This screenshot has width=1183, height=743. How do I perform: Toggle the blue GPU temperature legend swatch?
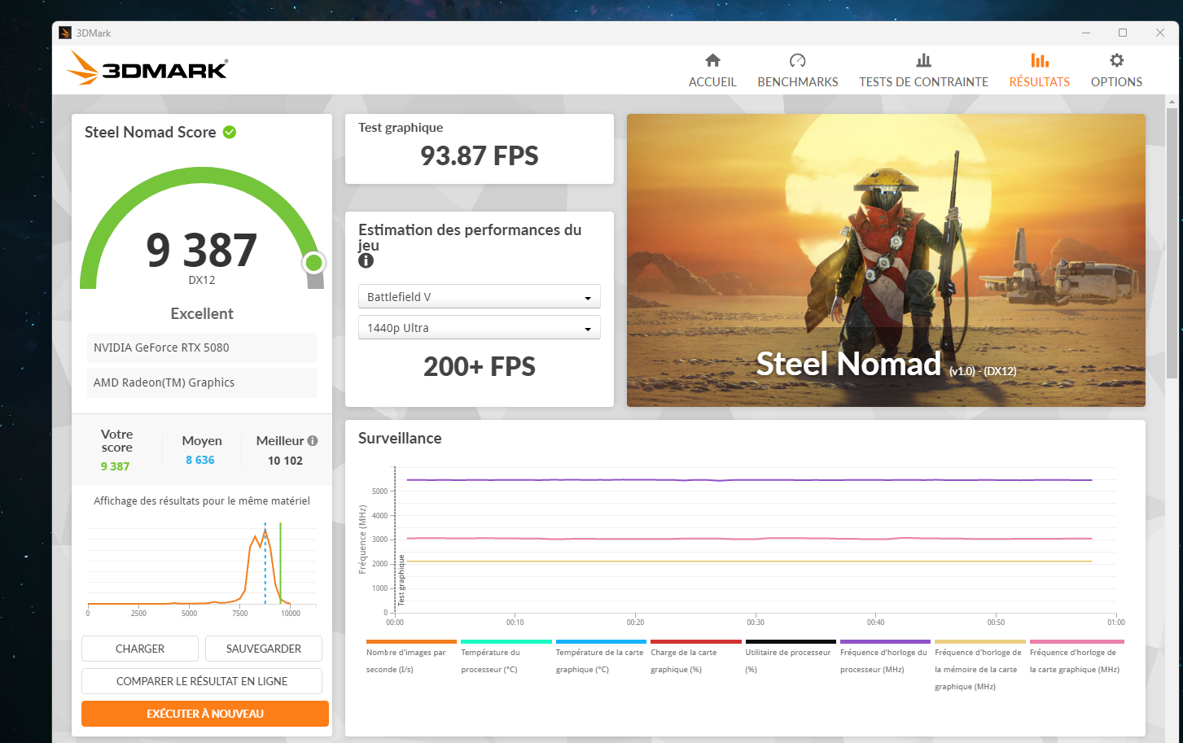click(601, 641)
